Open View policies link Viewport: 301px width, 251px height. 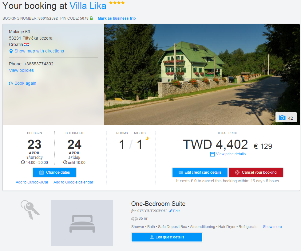tap(21, 70)
